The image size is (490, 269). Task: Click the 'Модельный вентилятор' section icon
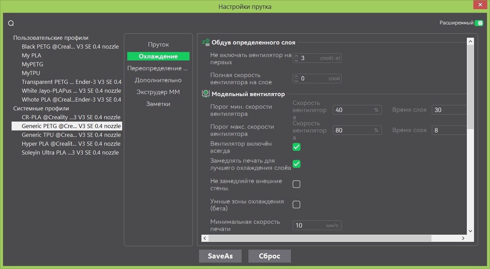[206, 94]
